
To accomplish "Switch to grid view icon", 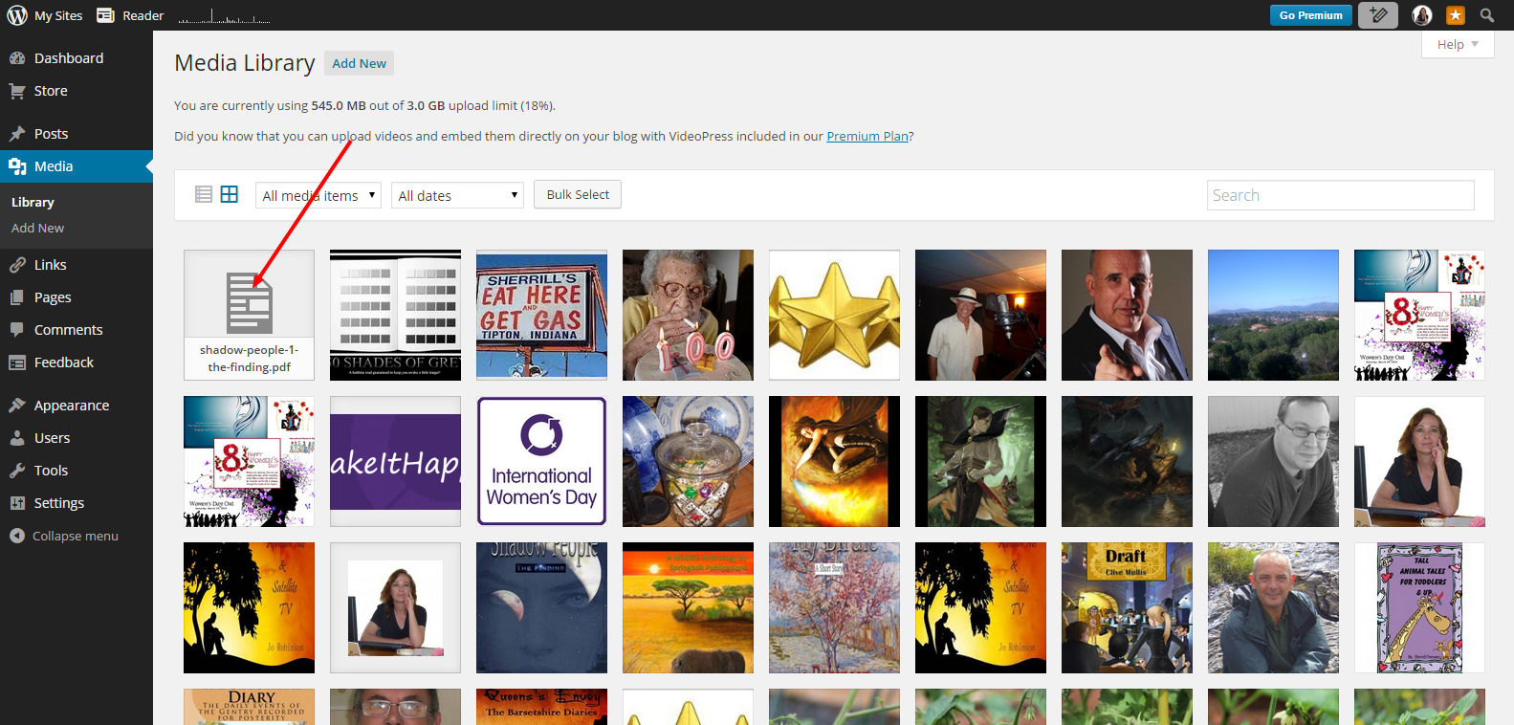I will (230, 194).
